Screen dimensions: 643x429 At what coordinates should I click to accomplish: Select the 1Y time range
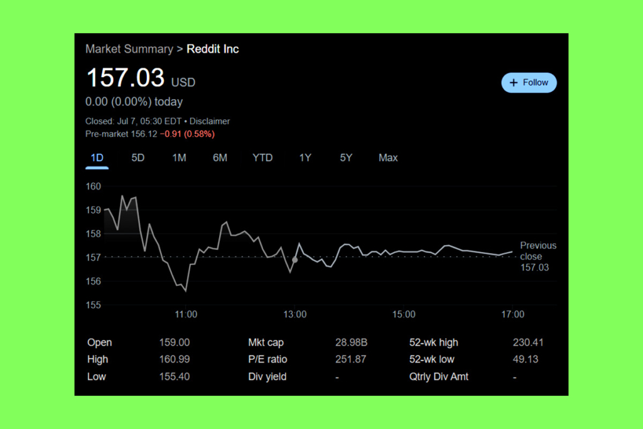(305, 158)
